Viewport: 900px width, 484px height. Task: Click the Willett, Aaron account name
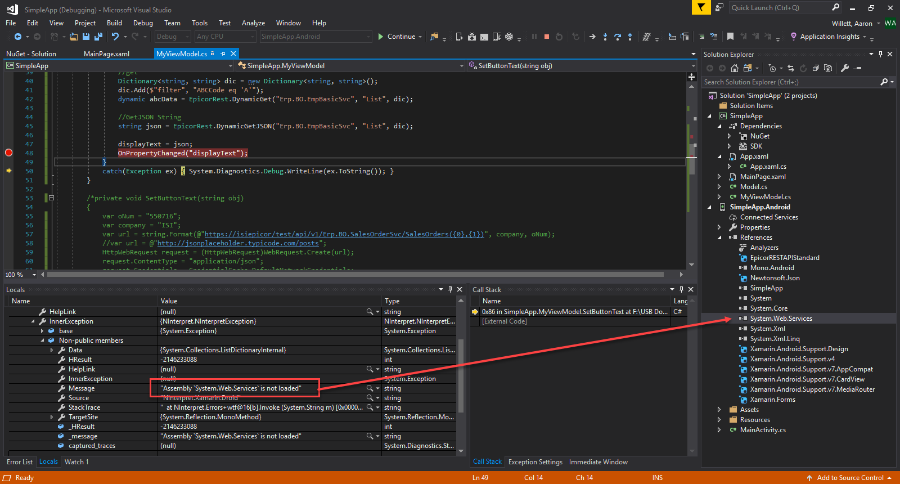coord(852,23)
